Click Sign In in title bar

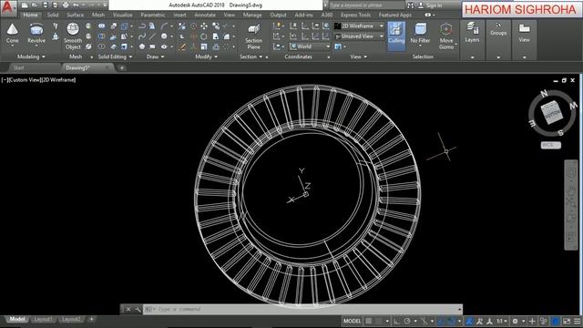coord(430,5)
